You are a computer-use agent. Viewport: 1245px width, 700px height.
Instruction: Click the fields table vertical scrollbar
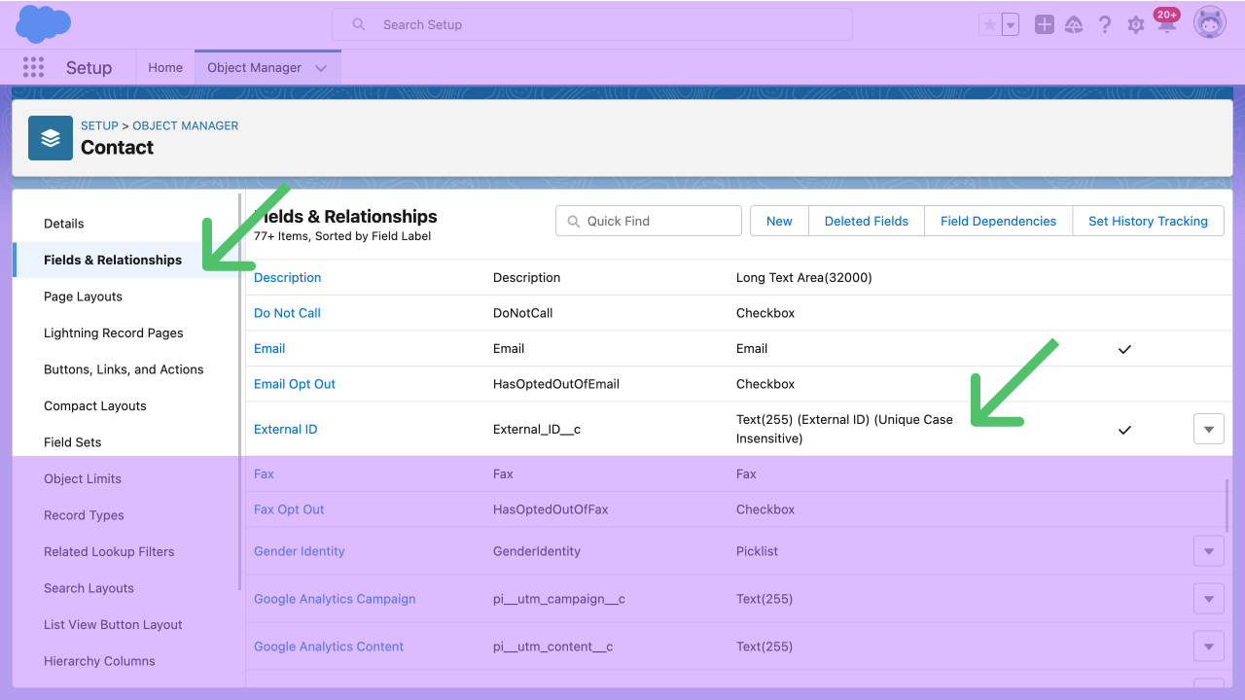(1227, 506)
